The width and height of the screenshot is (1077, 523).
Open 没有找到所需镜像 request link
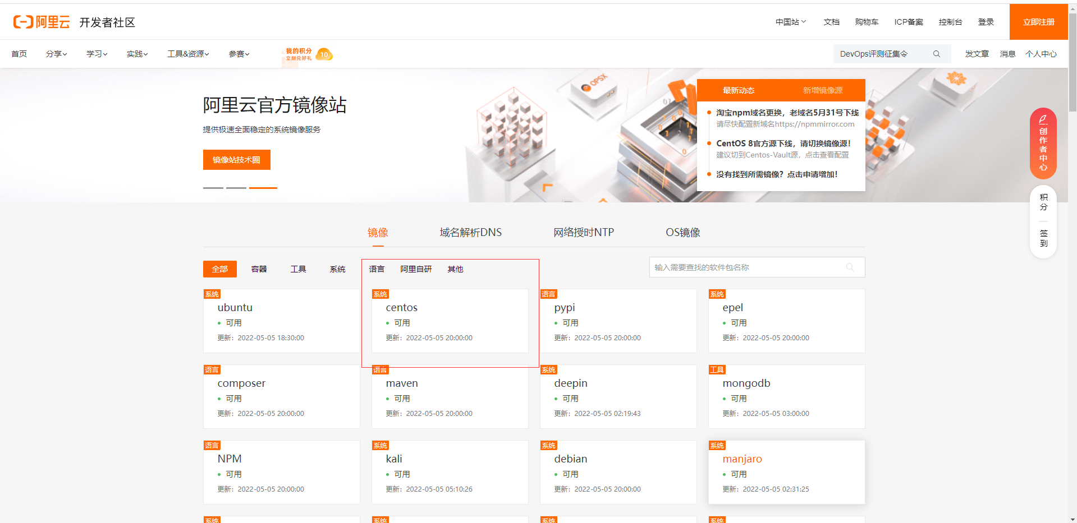(777, 174)
